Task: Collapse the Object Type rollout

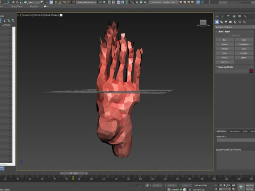Action: pos(224,31)
